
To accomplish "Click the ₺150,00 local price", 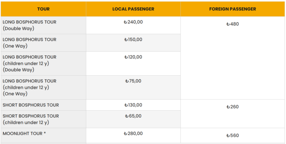I will (x=133, y=40).
